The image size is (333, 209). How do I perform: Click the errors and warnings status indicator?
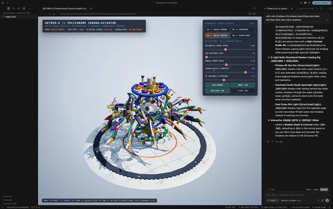[x=35, y=207]
